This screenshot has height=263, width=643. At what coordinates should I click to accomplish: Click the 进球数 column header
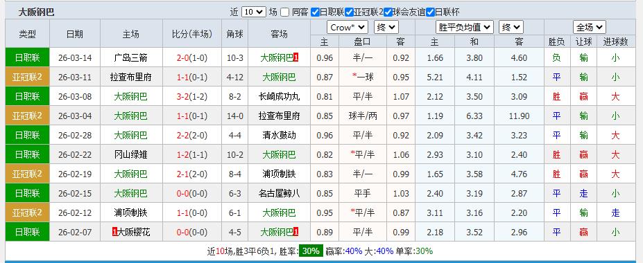click(615, 42)
